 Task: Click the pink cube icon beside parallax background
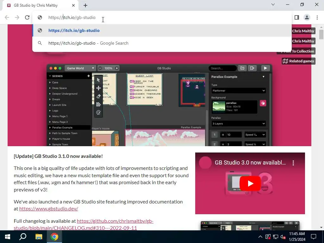point(263,103)
